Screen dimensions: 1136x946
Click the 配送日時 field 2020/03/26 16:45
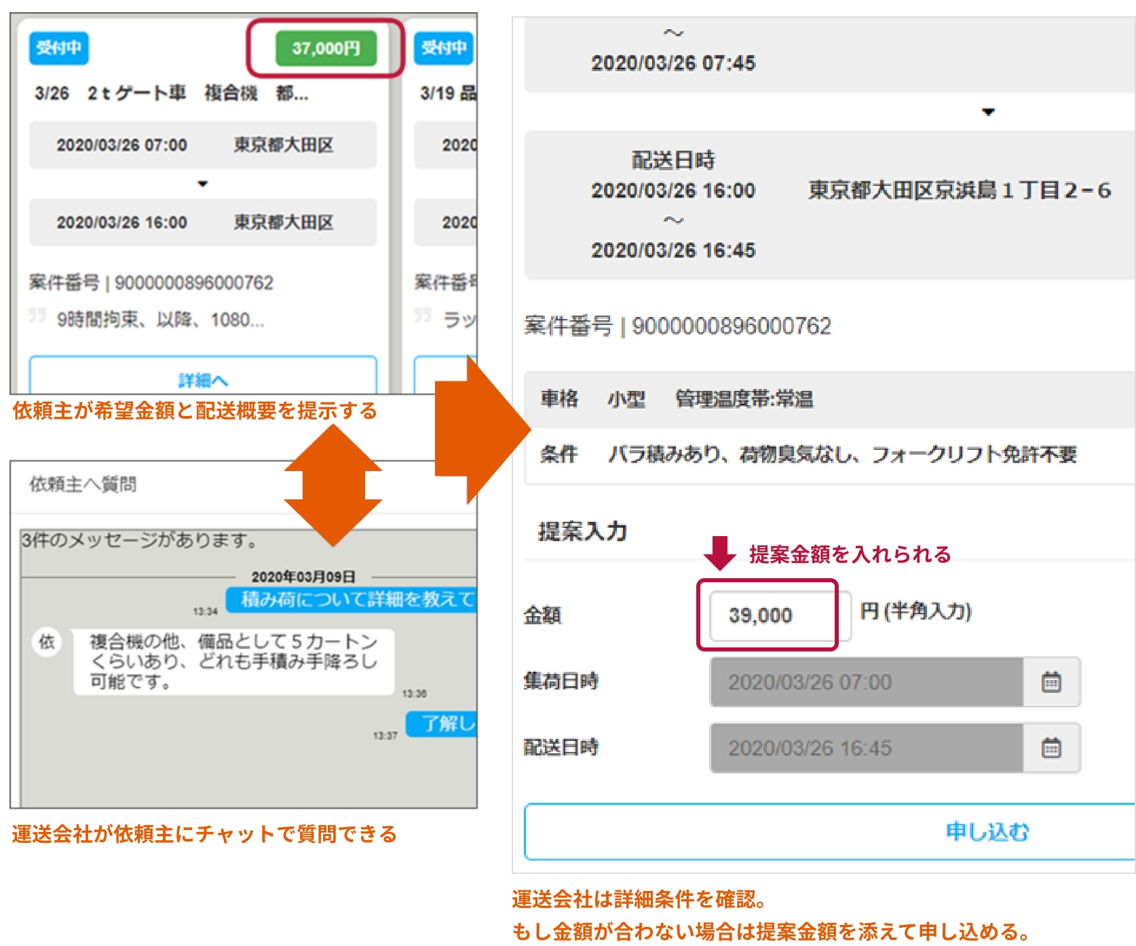click(x=867, y=749)
